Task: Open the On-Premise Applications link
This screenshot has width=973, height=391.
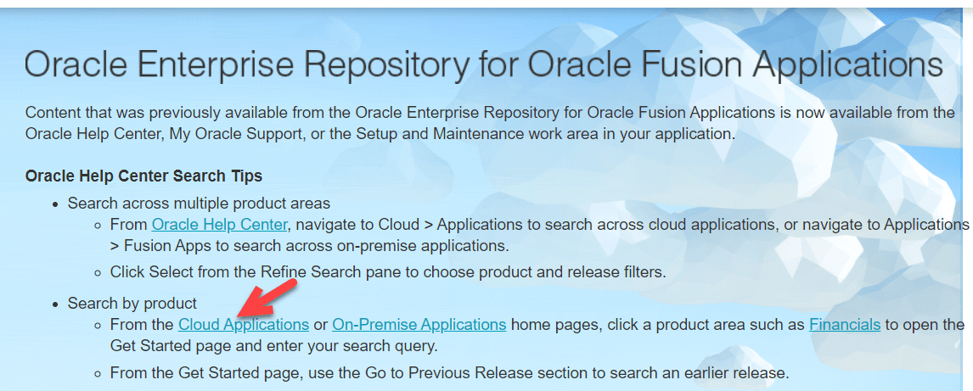Action: (419, 324)
